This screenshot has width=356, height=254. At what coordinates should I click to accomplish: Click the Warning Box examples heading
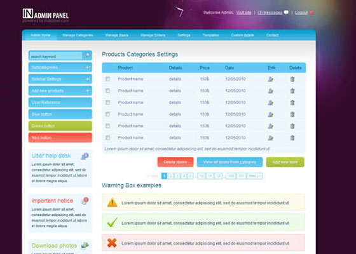pos(132,185)
